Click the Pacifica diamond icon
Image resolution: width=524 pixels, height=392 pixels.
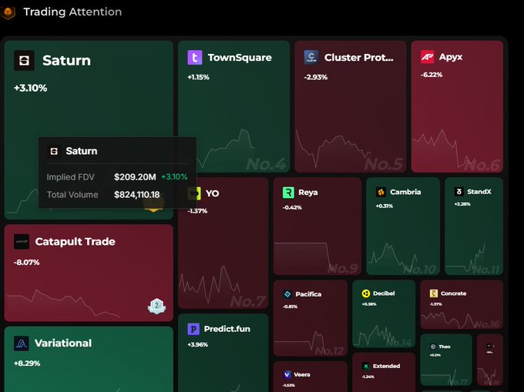(x=287, y=294)
